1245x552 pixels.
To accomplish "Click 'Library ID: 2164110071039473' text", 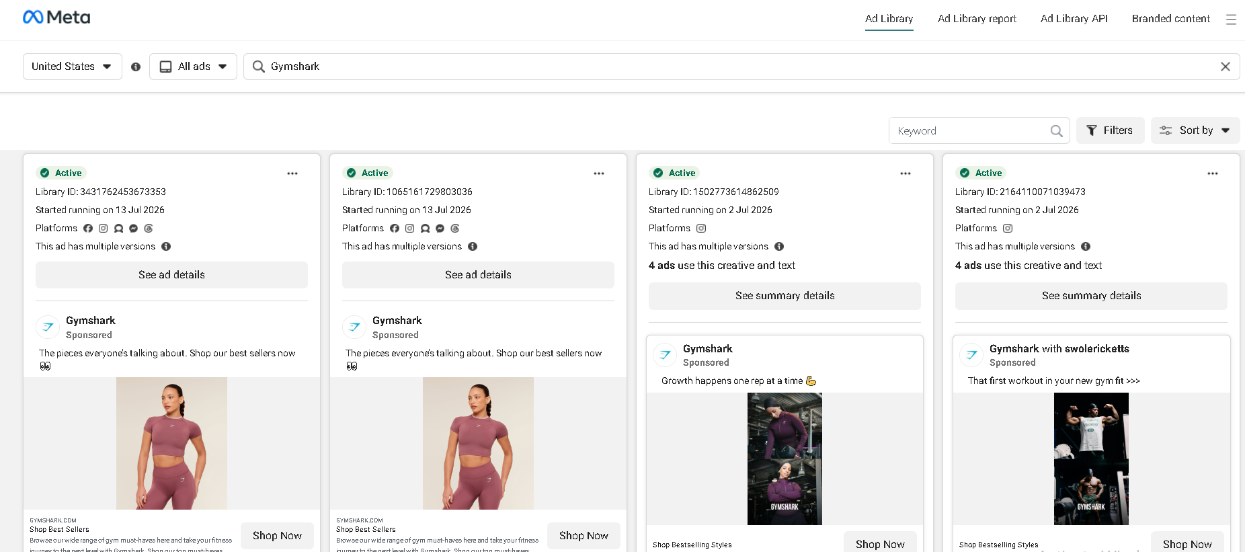I will [x=1020, y=192].
